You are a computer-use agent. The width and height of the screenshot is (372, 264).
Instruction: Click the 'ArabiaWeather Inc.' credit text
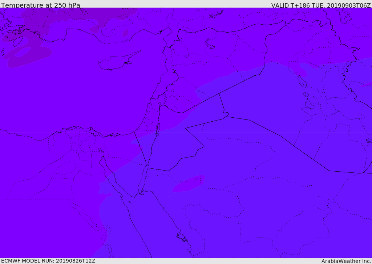(x=346, y=261)
